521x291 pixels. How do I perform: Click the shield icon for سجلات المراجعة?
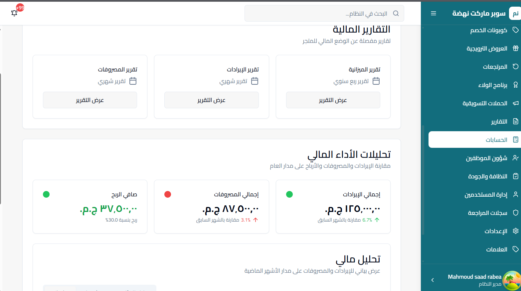[515, 213]
